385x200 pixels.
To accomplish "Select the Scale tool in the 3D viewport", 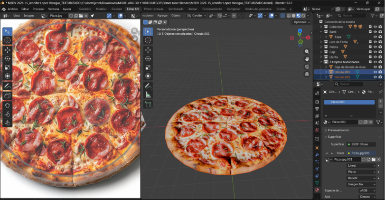I will click(148, 67).
